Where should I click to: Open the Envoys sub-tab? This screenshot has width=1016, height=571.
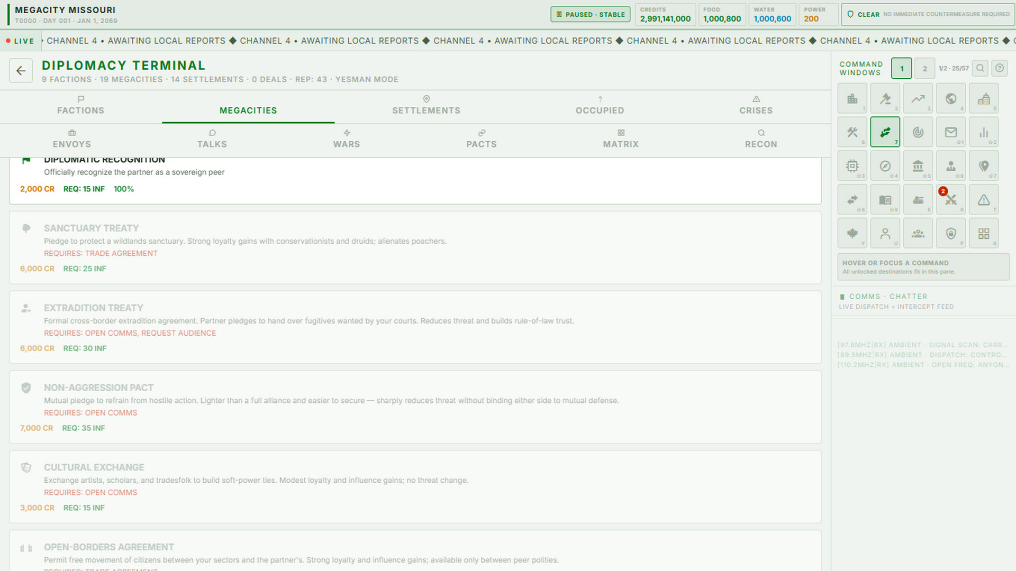coord(71,140)
